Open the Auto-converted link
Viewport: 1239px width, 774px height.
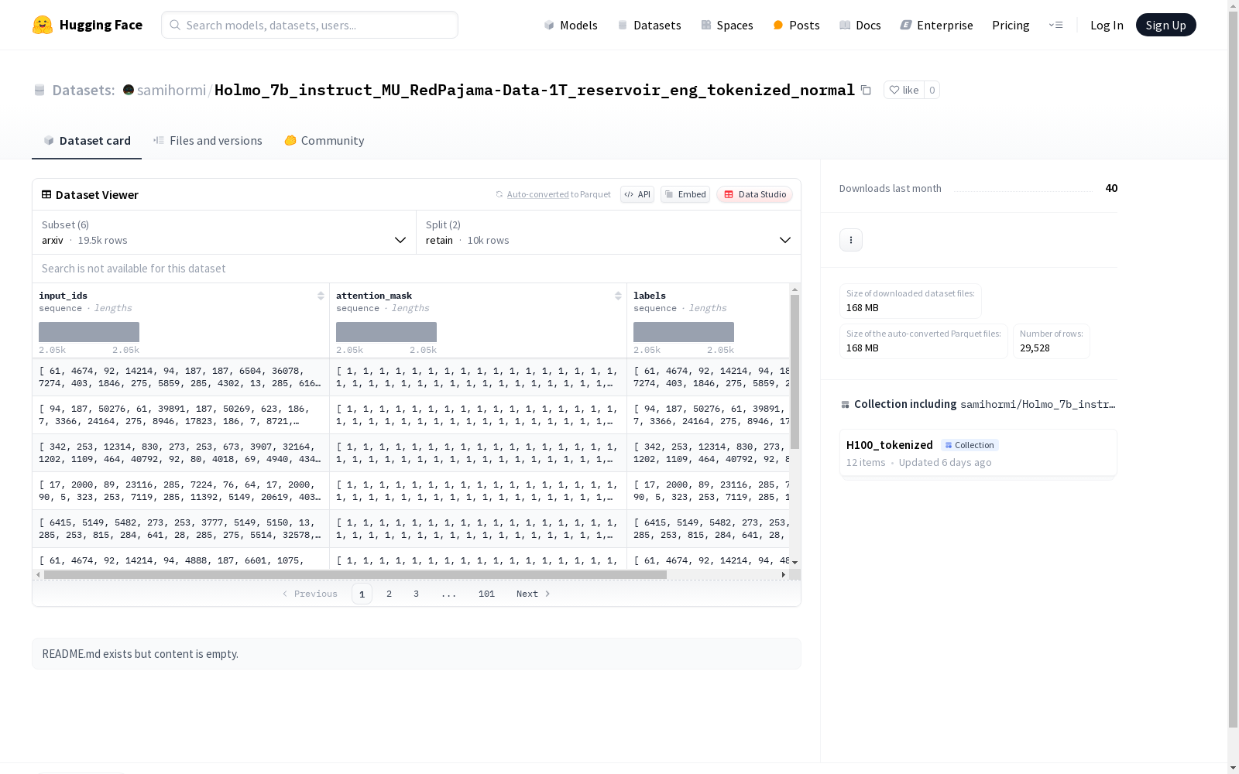coord(537,194)
